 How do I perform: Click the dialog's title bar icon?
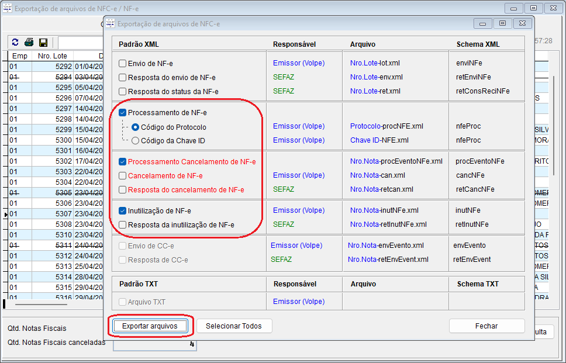point(110,24)
